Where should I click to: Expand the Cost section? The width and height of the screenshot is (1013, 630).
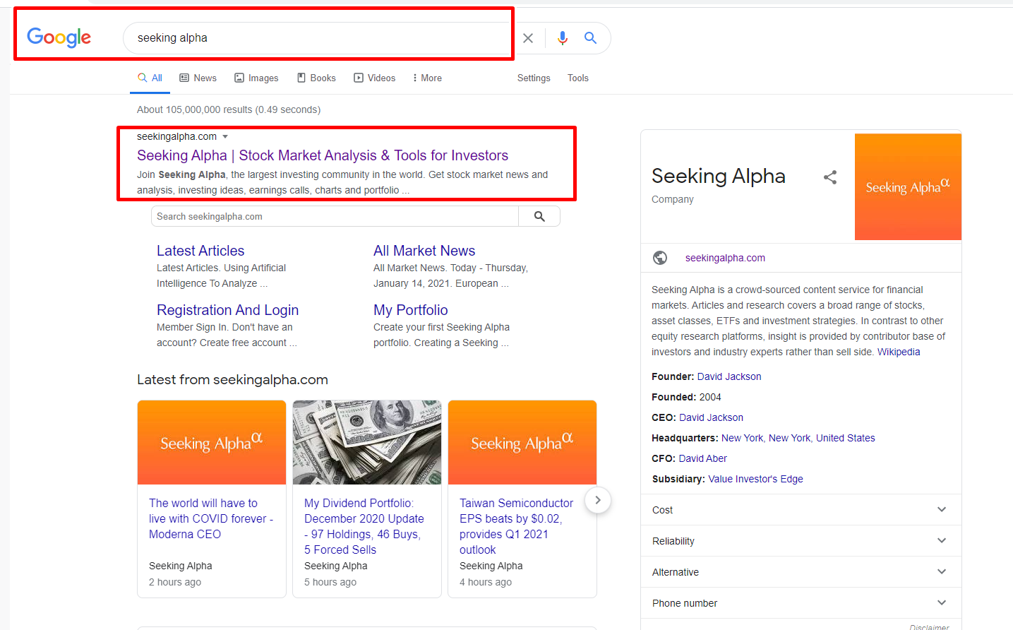point(801,510)
